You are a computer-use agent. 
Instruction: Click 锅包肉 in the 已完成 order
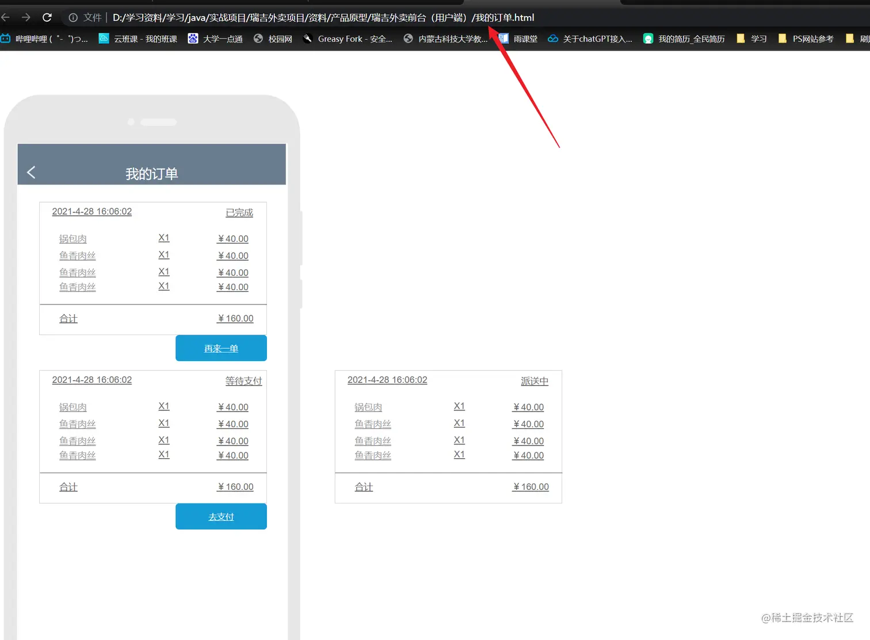coord(73,239)
